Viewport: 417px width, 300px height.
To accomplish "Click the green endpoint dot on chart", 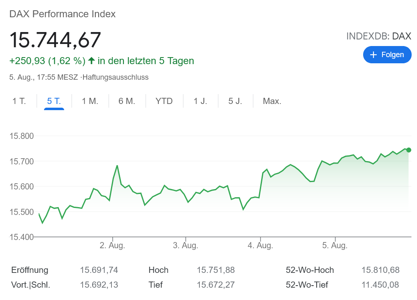I will [x=408, y=150].
